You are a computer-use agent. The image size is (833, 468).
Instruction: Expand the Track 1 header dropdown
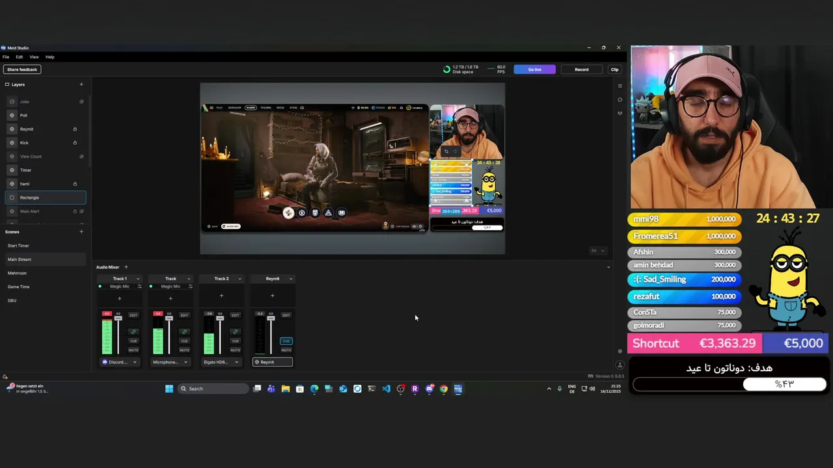click(138, 279)
